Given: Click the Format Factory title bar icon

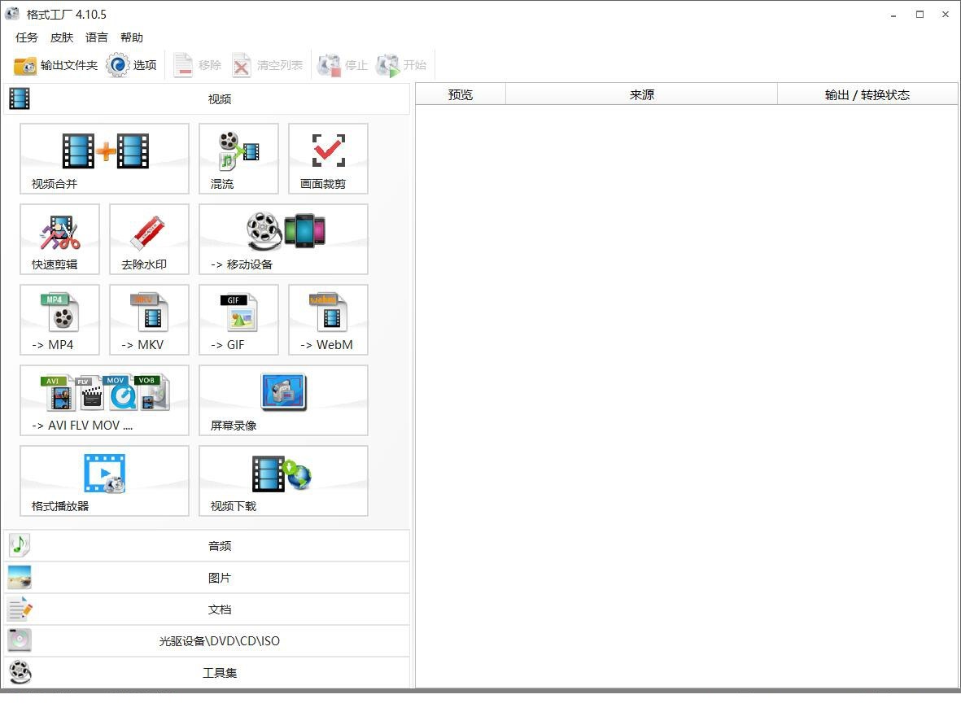Looking at the screenshot, I should 12,14.
